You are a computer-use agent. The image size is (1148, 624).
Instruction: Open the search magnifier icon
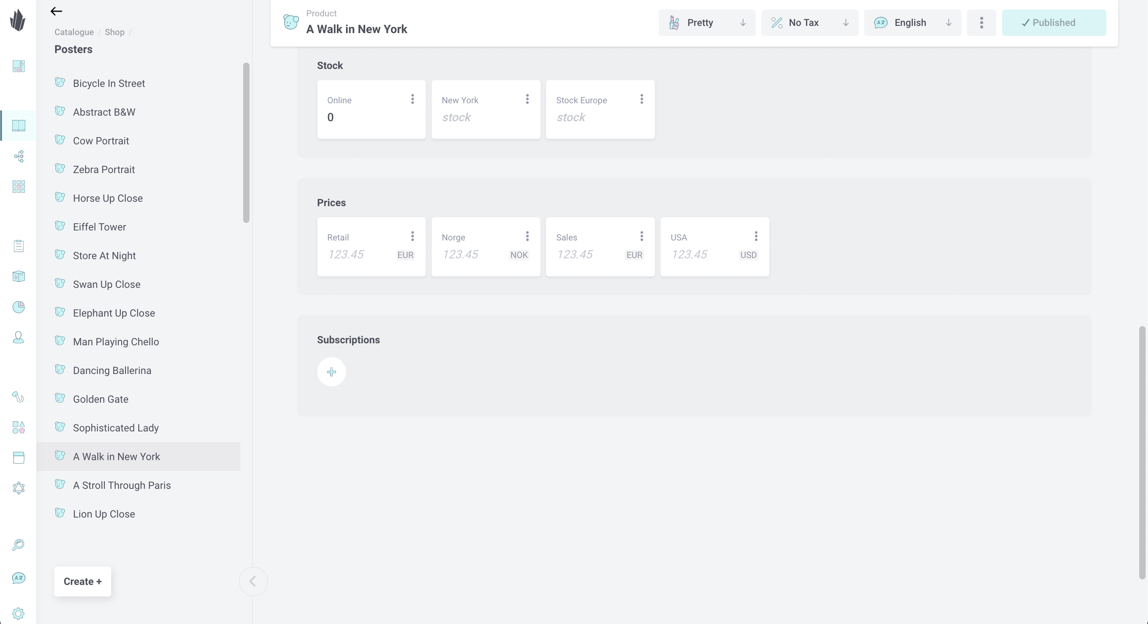18,545
